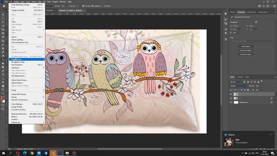Hide the top selected layer

(231, 94)
